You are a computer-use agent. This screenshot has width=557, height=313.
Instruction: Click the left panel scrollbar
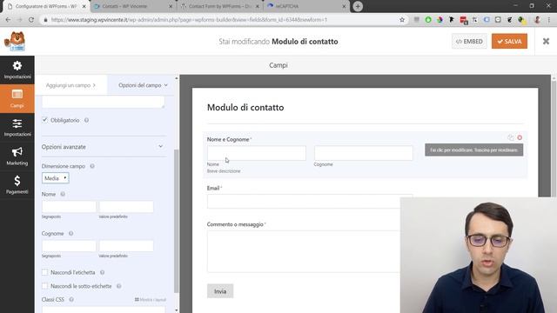[x=177, y=221]
